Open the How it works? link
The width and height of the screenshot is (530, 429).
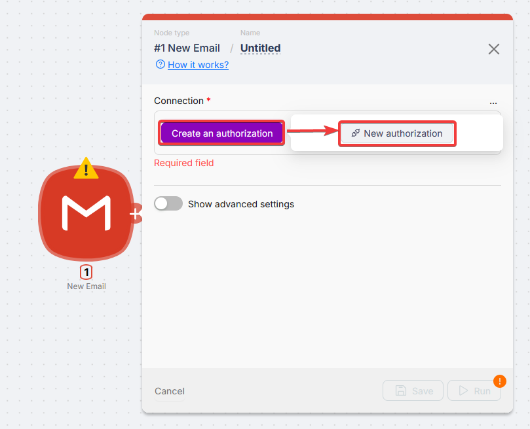(198, 65)
